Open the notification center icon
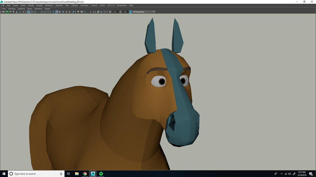 point(311,174)
